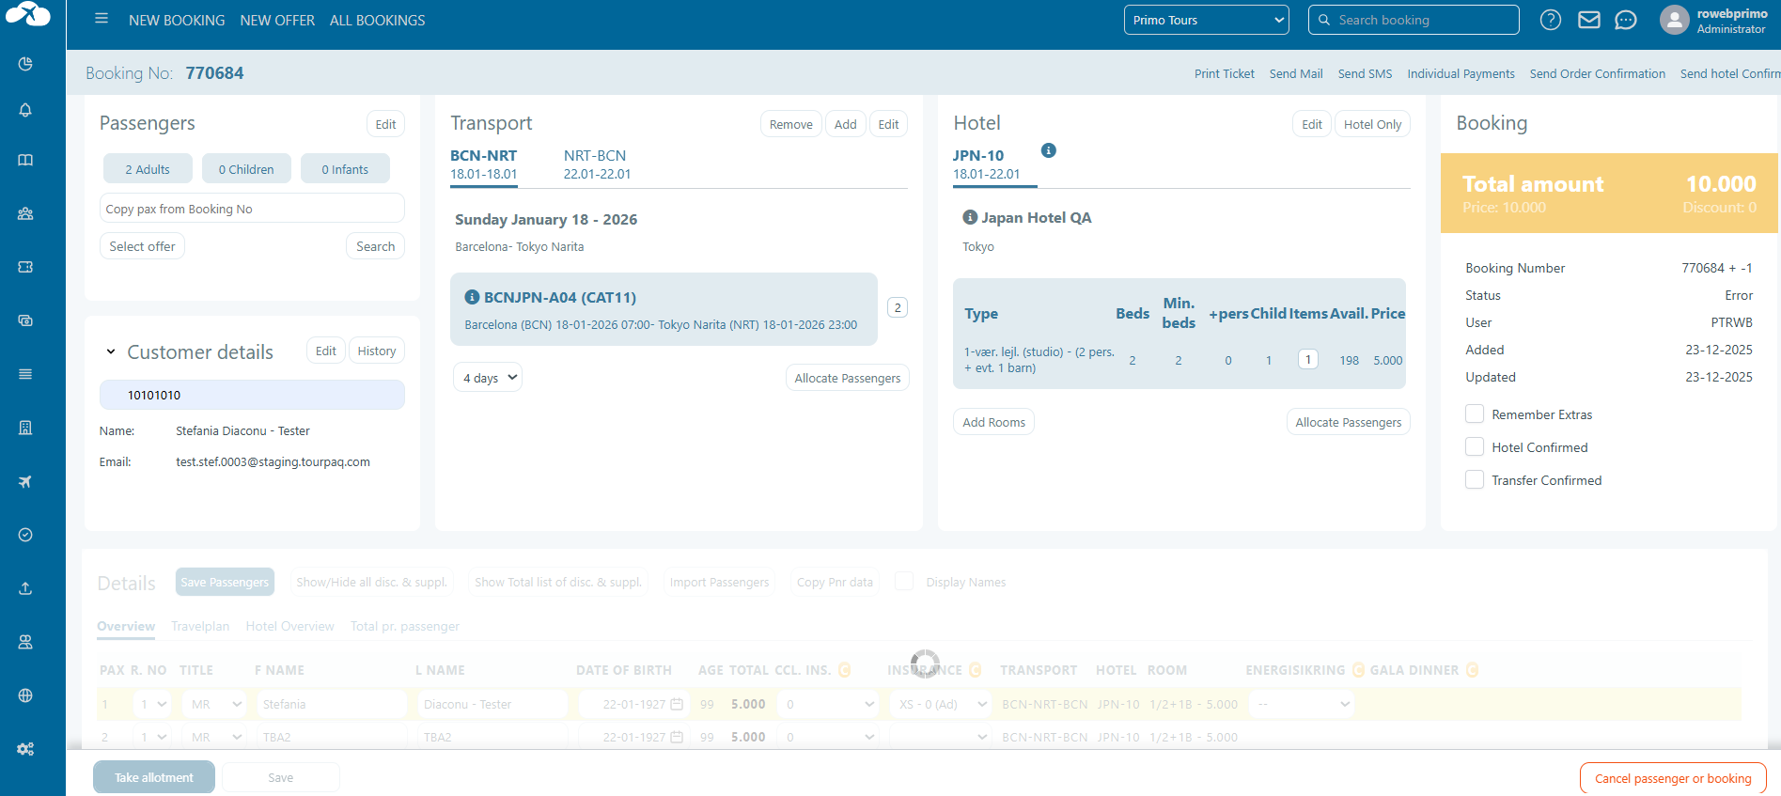1781x796 pixels.
Task: Click the Print Ticket link
Action: (x=1224, y=73)
